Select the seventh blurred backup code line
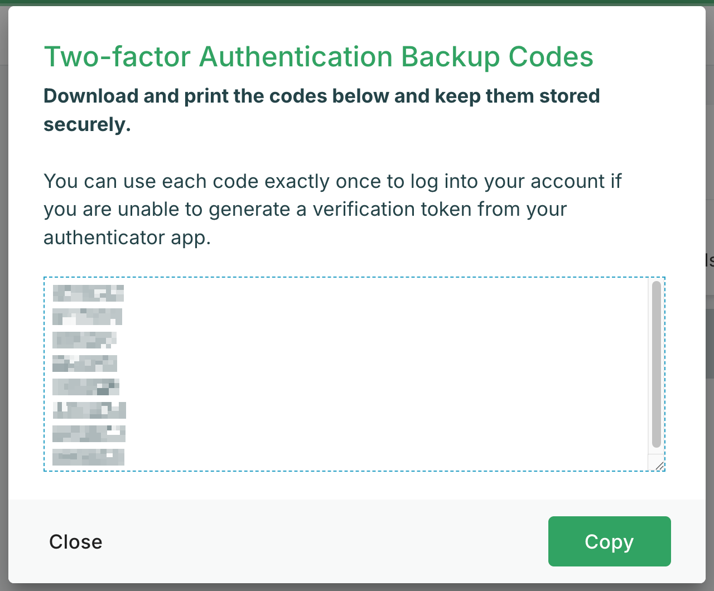Screen dimensions: 714x591 [89, 433]
